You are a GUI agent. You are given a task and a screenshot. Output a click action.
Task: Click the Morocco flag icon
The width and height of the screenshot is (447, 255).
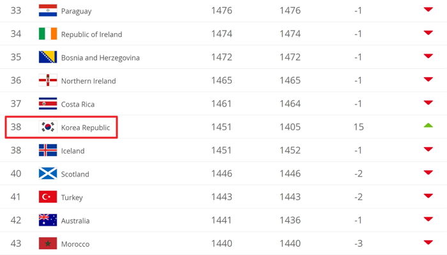48,244
